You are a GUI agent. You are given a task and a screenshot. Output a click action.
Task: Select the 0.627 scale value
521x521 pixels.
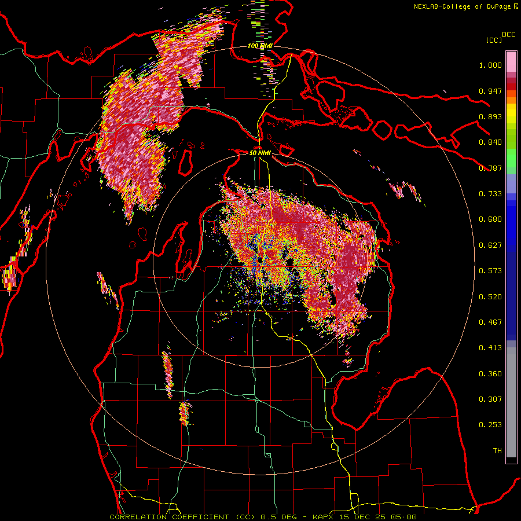tap(490, 245)
